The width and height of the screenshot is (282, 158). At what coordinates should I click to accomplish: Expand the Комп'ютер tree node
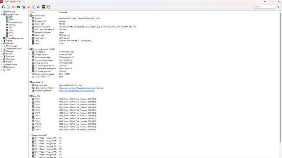[2, 12]
